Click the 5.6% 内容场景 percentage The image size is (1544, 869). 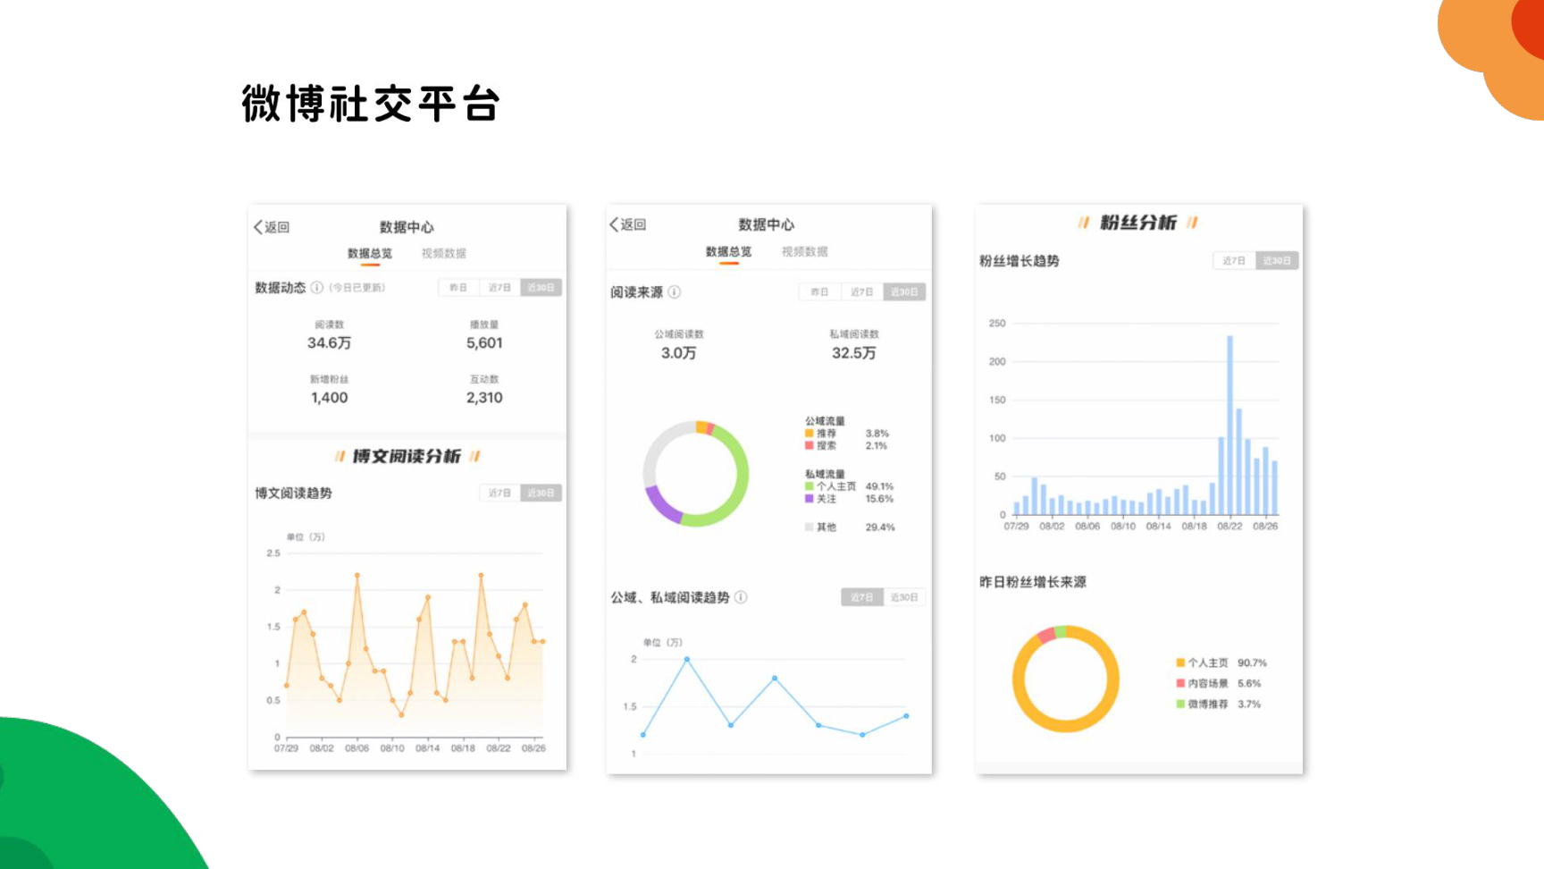tap(1249, 683)
